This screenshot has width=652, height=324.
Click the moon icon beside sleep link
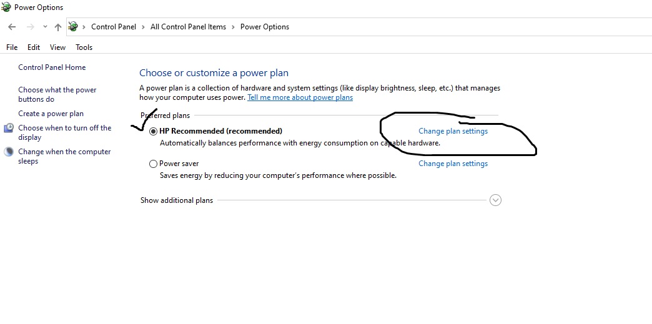point(9,152)
